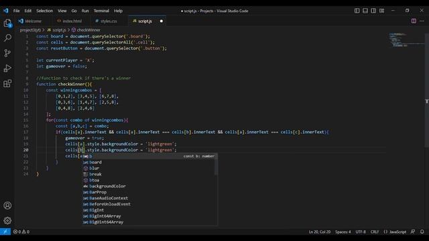Open the Run menu
Viewport: 429px width, 241px height.
click(85, 11)
